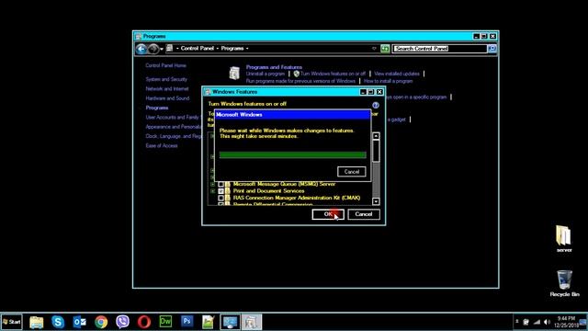588x331 pixels.
Task: Click the features list scrollbar up arrow
Action: pyautogui.click(x=376, y=135)
